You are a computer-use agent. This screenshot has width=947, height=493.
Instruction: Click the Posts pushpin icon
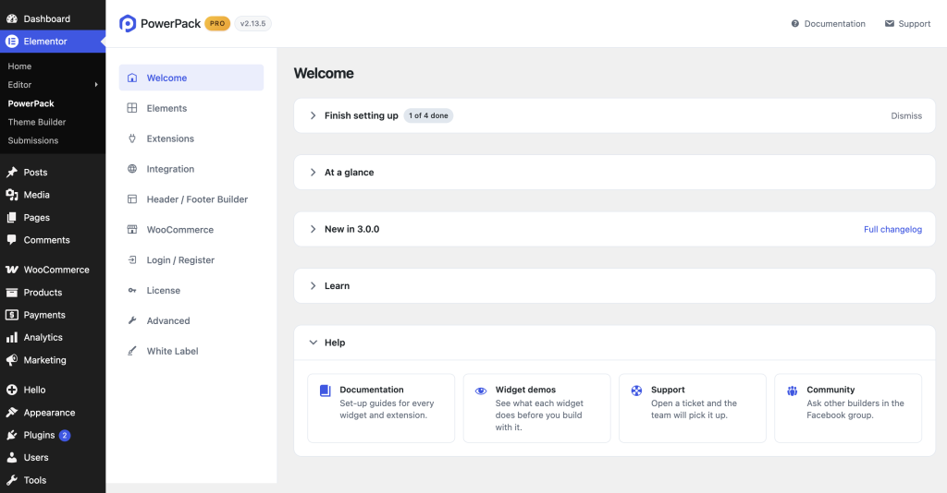point(11,173)
